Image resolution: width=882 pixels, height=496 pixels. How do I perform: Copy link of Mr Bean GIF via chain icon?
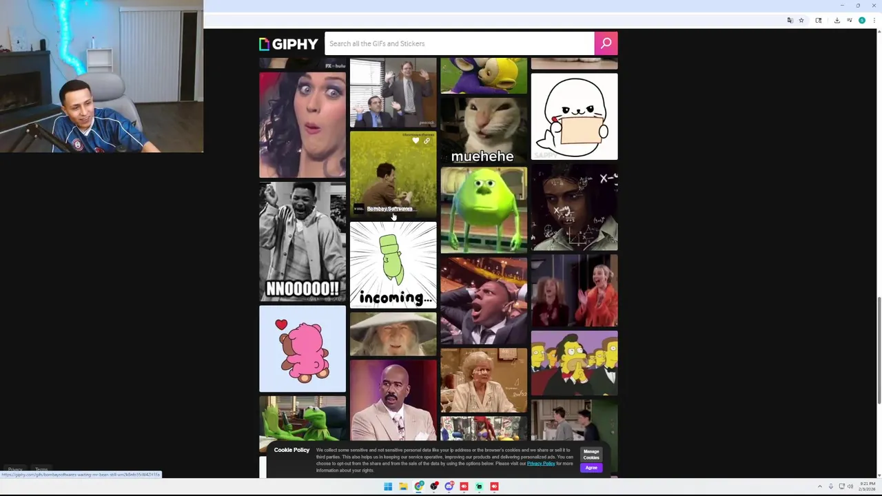click(427, 141)
